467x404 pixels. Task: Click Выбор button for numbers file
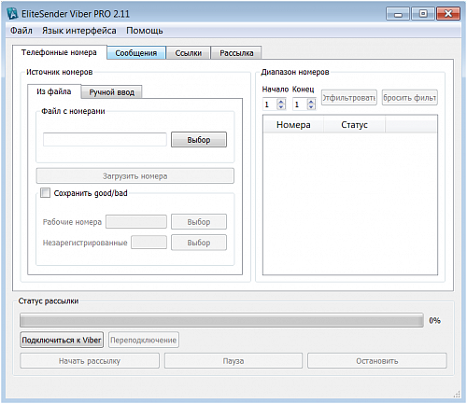coord(199,140)
